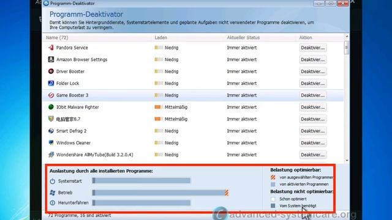
Task: Click the Aktion column header
Action: (x=306, y=37)
